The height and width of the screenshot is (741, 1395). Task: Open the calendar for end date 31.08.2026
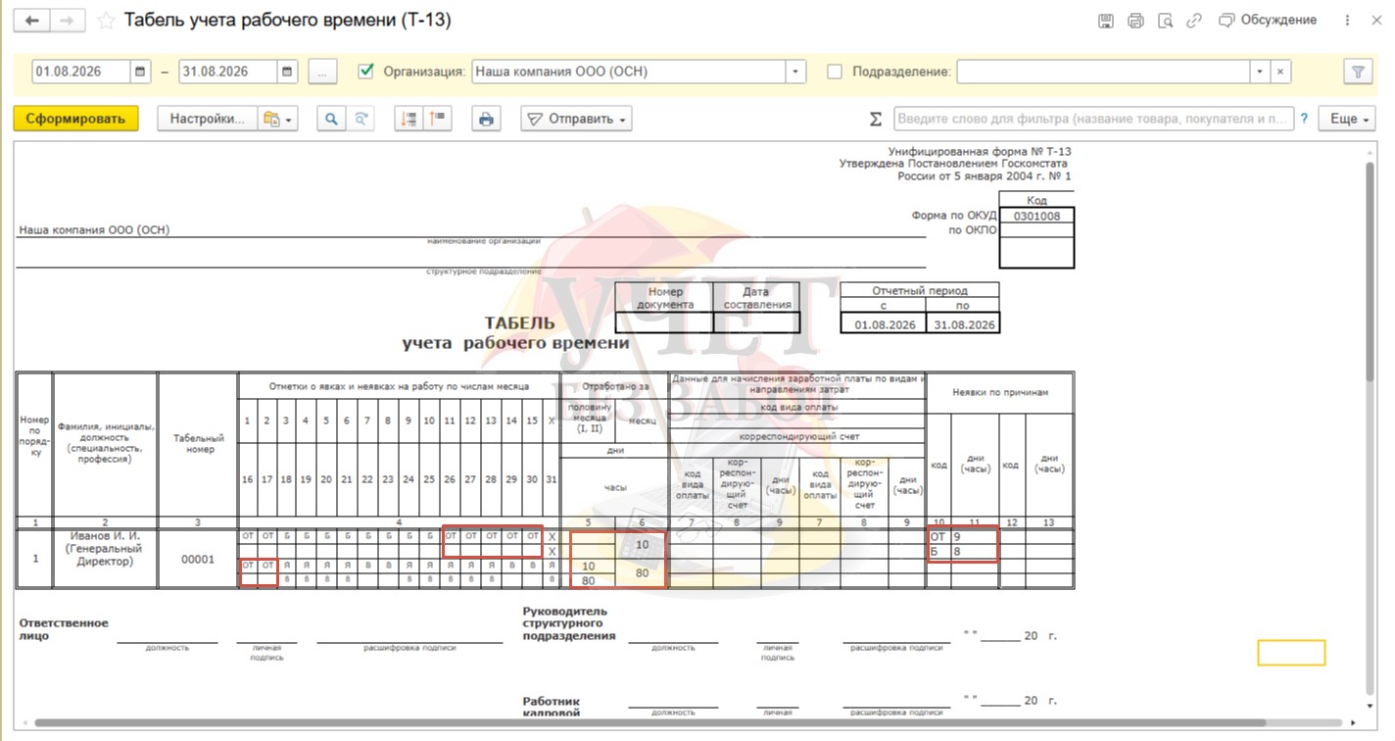(288, 72)
